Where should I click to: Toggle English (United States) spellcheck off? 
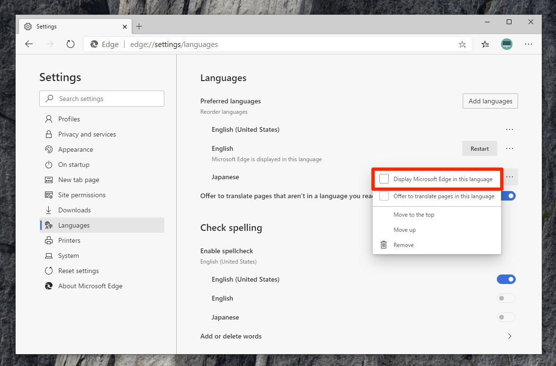pos(506,279)
